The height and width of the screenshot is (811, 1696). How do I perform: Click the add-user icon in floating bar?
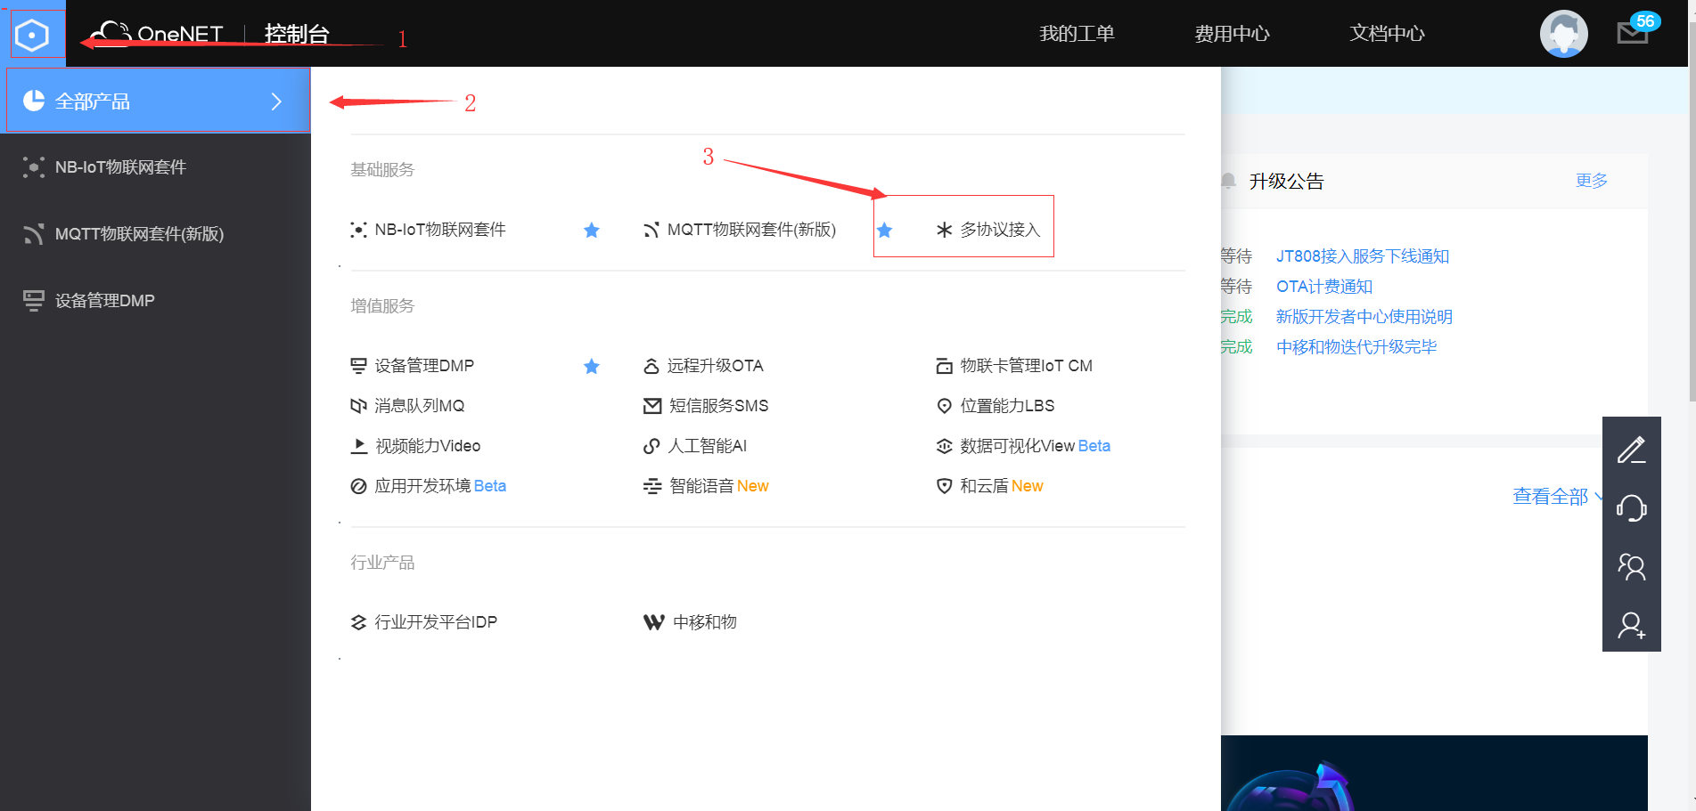click(1631, 625)
